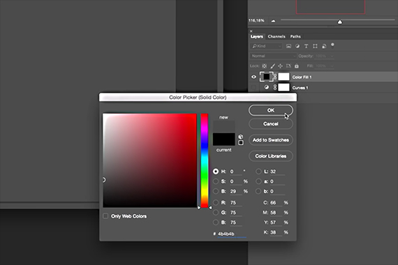
Task: Select the G green radio button
Action: [x=216, y=212]
